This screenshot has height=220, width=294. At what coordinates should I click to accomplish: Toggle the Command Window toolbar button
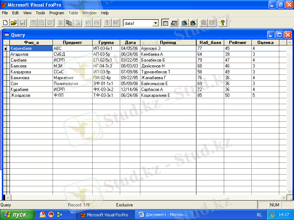click(x=165, y=23)
